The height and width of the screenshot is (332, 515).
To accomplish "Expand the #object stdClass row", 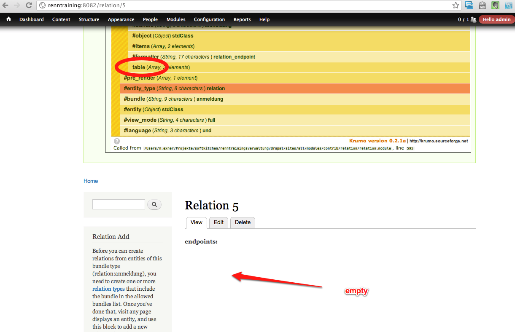I will tap(299, 36).
